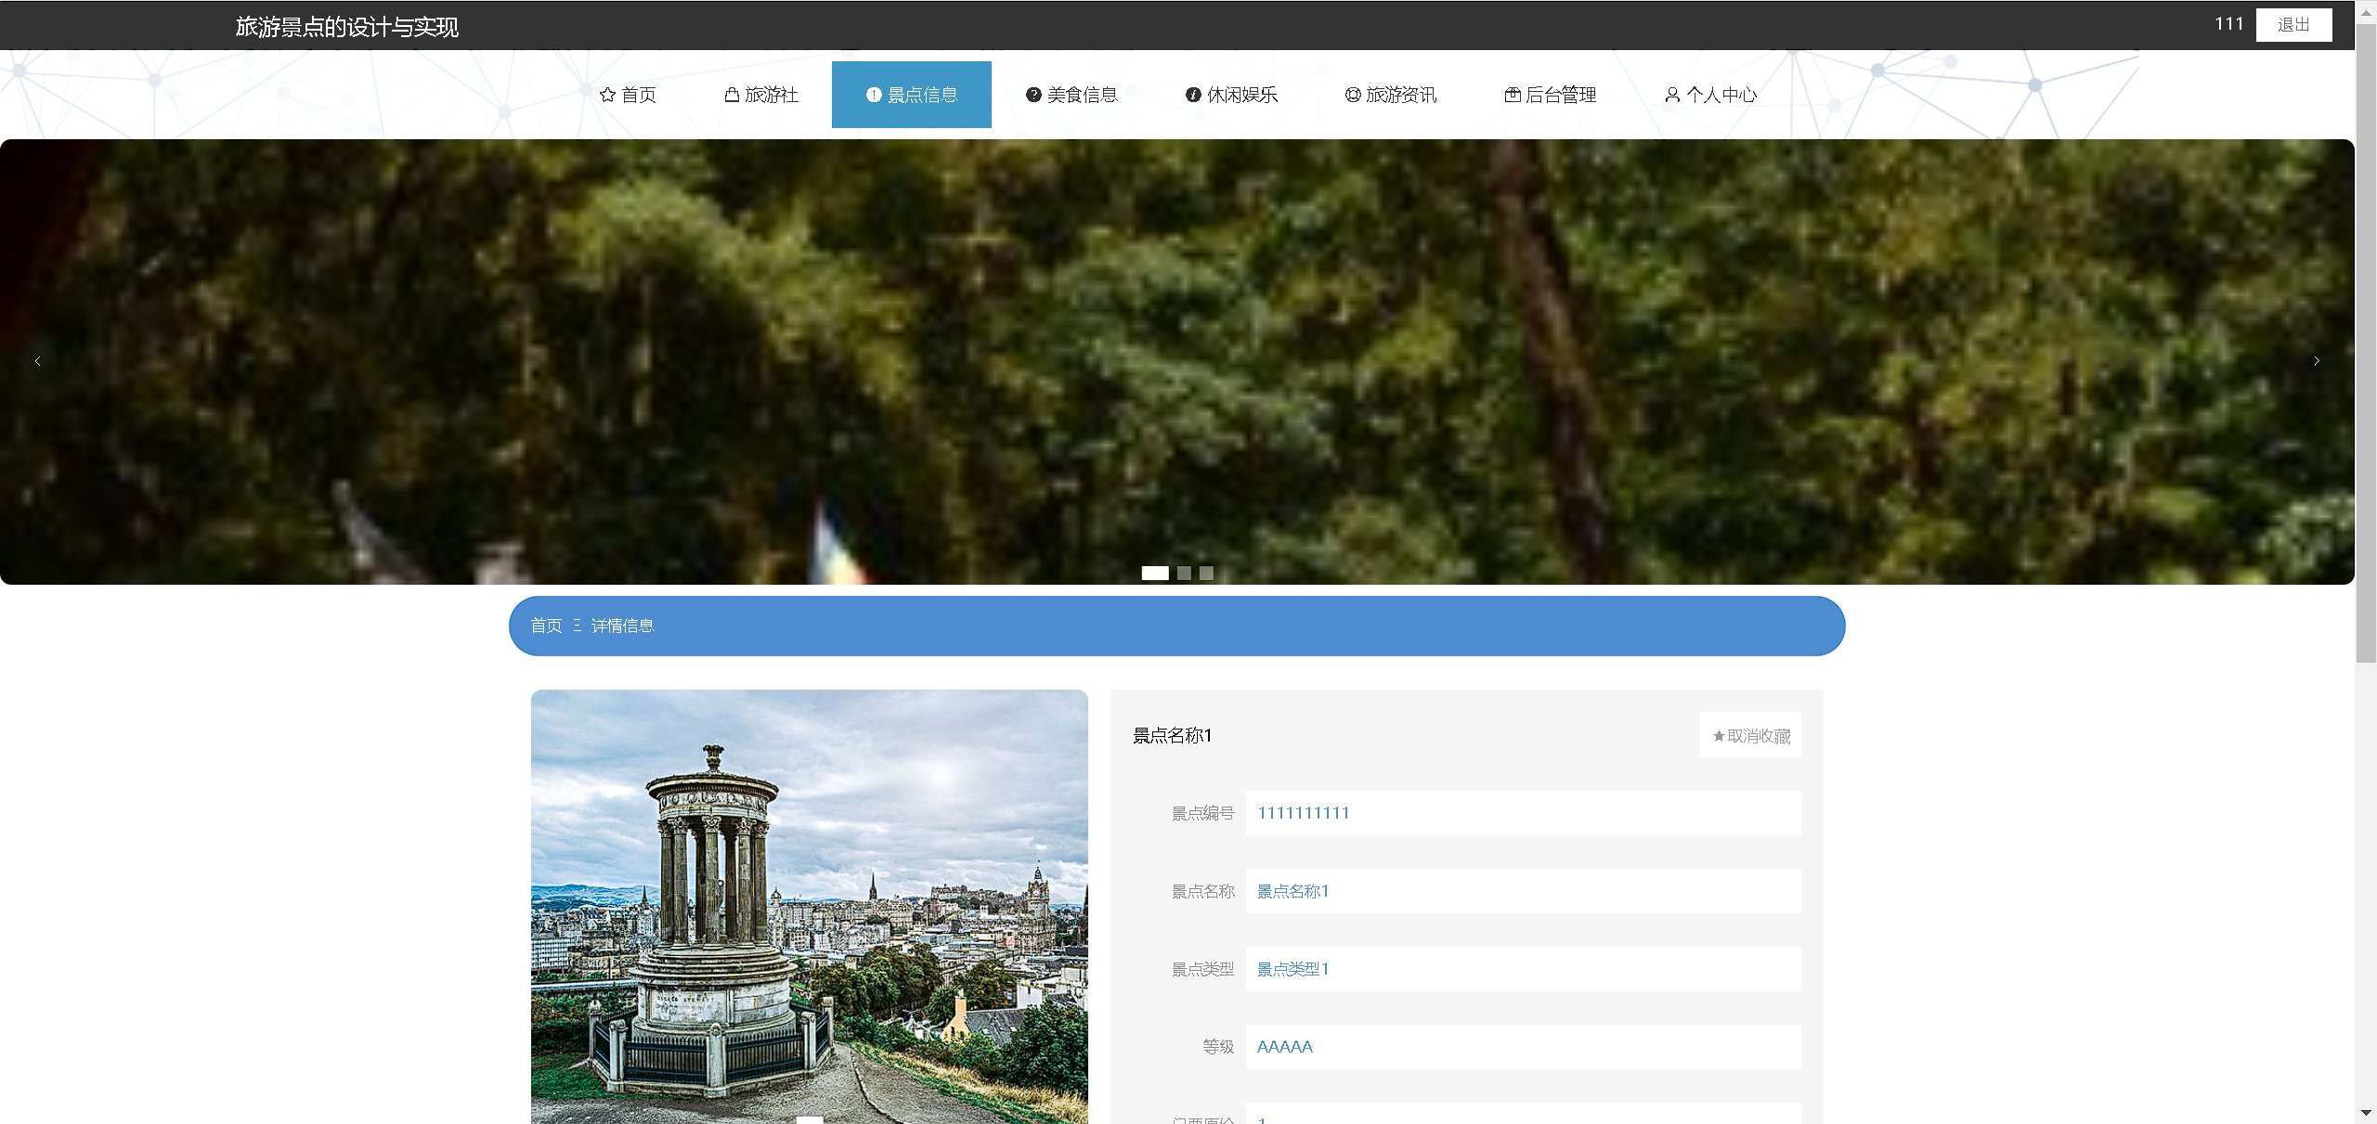Click the scrollbar down arrow
The height and width of the screenshot is (1124, 2377).
coord(2365,1112)
